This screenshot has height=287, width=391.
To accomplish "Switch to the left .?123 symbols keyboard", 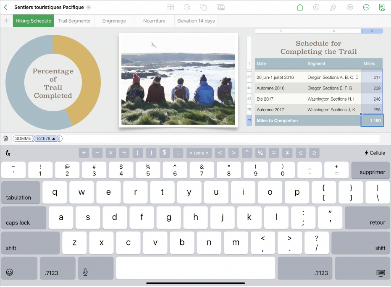I will tap(58, 268).
